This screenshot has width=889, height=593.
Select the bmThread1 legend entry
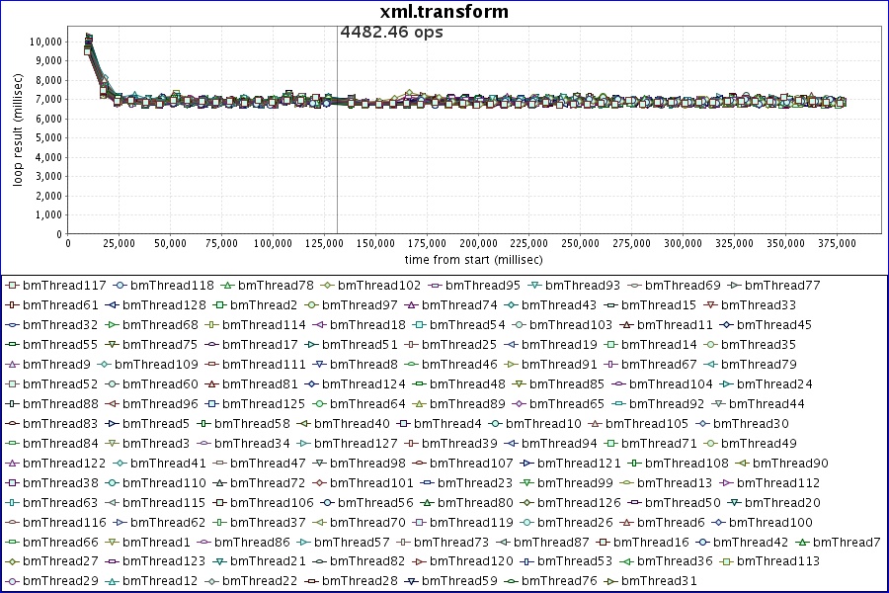click(148, 542)
